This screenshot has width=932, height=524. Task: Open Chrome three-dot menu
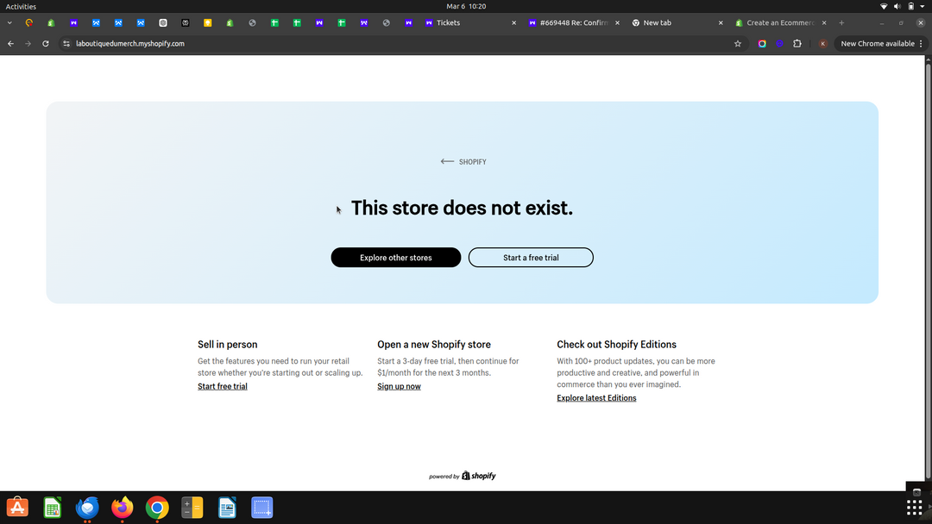pos(921,43)
